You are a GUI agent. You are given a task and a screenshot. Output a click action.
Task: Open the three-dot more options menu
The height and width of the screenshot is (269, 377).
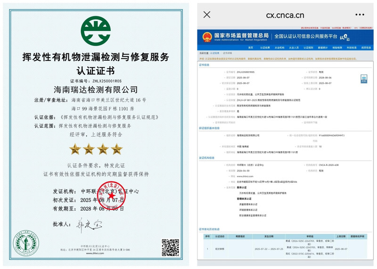[360, 15]
